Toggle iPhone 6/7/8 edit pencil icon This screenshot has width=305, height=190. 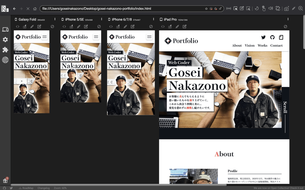pos(132,26)
